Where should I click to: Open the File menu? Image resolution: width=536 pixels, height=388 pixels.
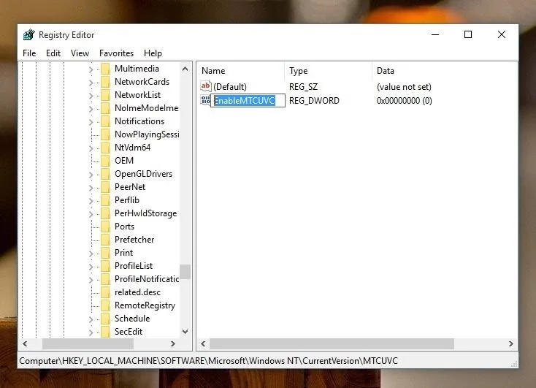(x=29, y=53)
